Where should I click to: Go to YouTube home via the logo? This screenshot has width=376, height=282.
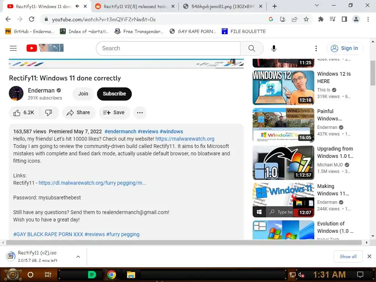pyautogui.click(x=45, y=48)
